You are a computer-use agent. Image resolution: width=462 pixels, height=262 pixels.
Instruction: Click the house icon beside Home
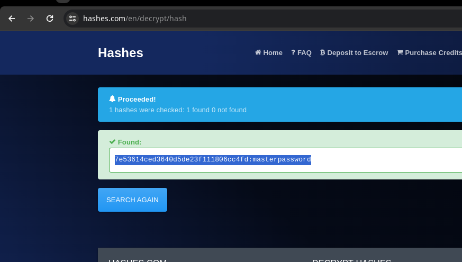click(258, 52)
